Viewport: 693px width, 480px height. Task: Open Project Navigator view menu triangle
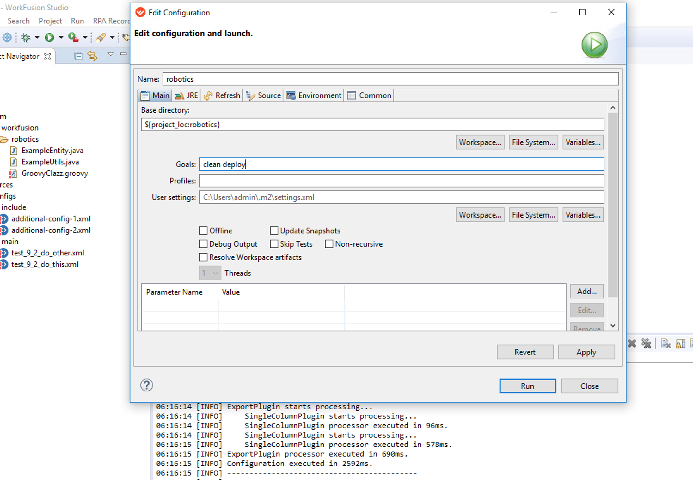click(x=110, y=54)
